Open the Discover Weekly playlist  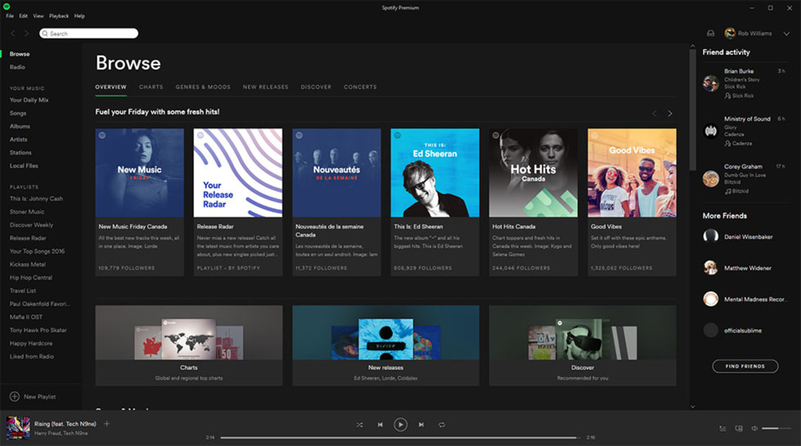31,225
